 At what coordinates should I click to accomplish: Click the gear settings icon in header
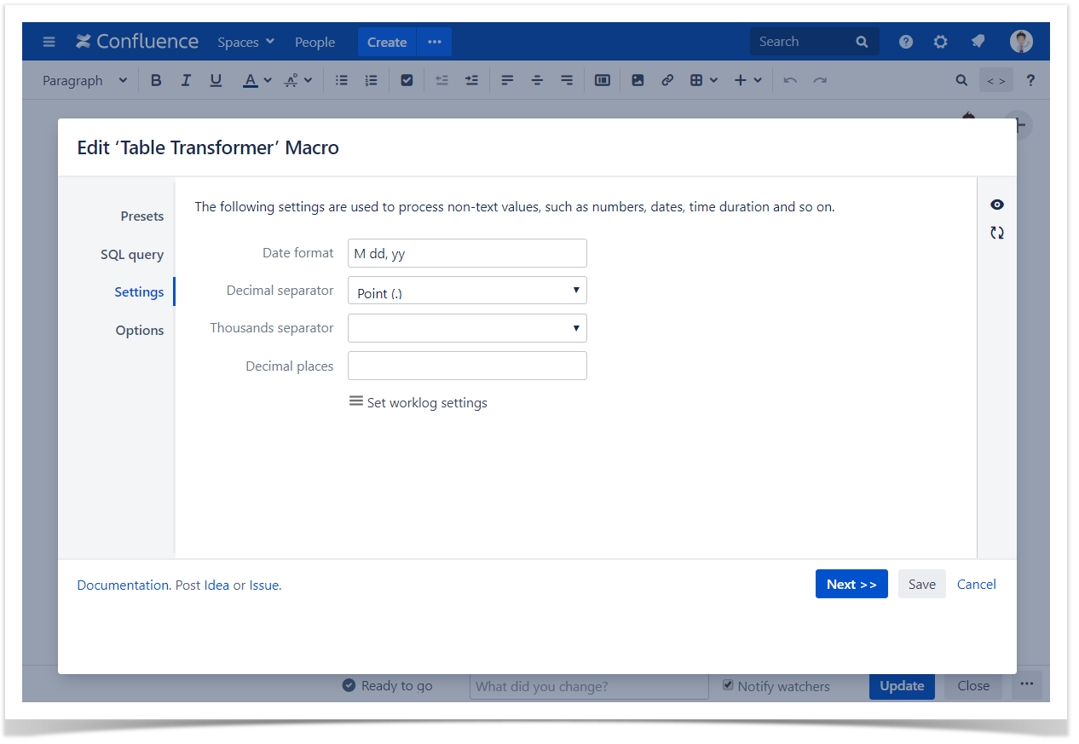pyautogui.click(x=940, y=42)
